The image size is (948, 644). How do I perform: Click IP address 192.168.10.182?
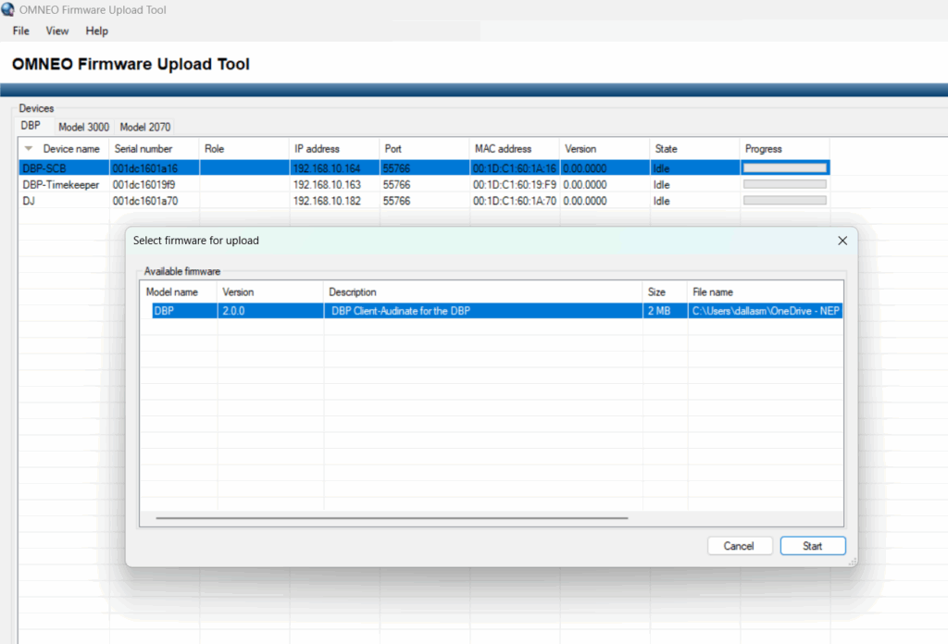pyautogui.click(x=327, y=201)
